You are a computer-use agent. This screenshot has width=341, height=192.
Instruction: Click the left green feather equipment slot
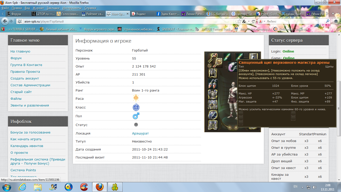pos(227,57)
